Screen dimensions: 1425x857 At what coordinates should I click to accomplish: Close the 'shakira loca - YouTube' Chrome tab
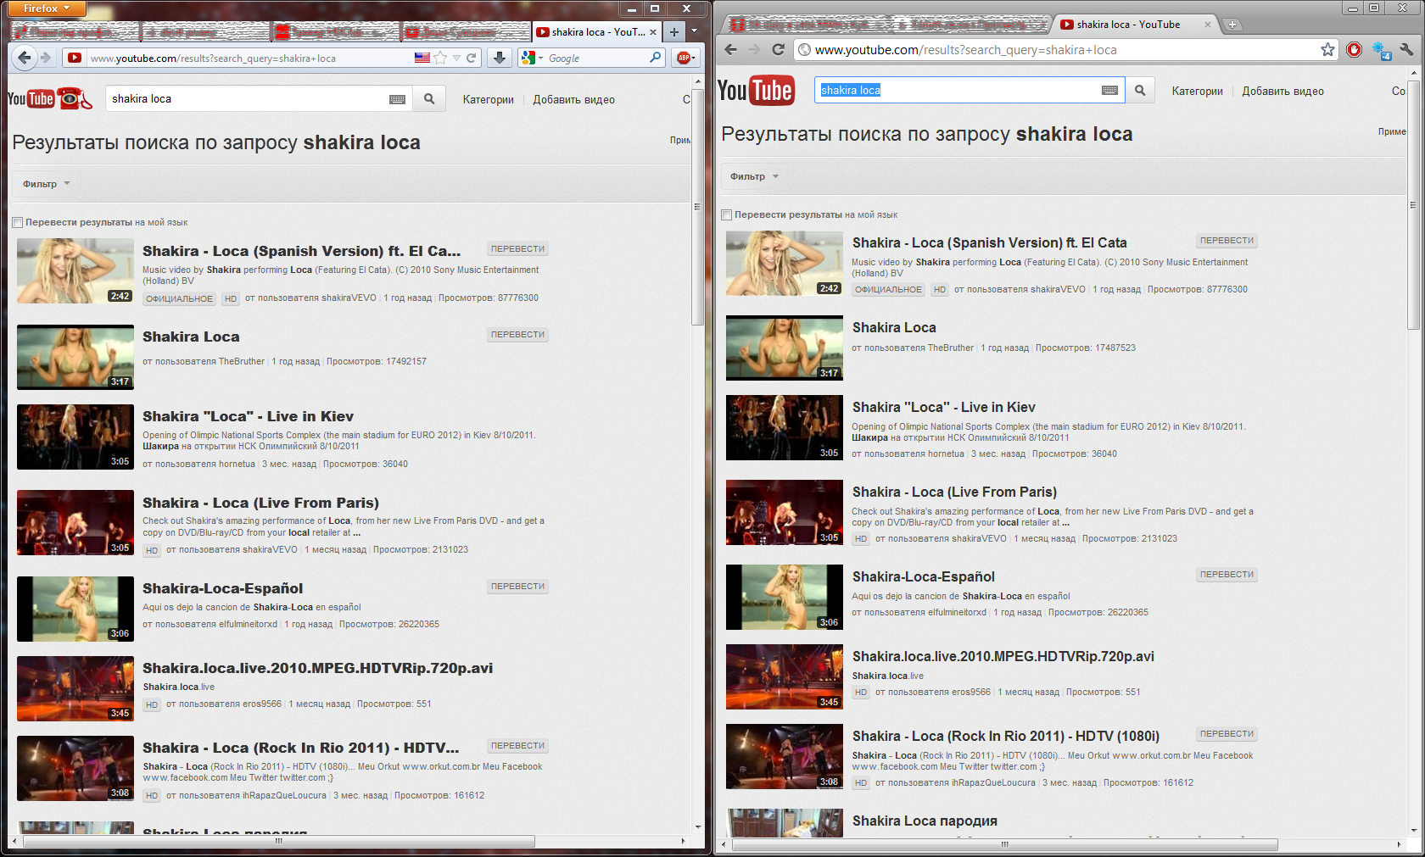(1208, 25)
